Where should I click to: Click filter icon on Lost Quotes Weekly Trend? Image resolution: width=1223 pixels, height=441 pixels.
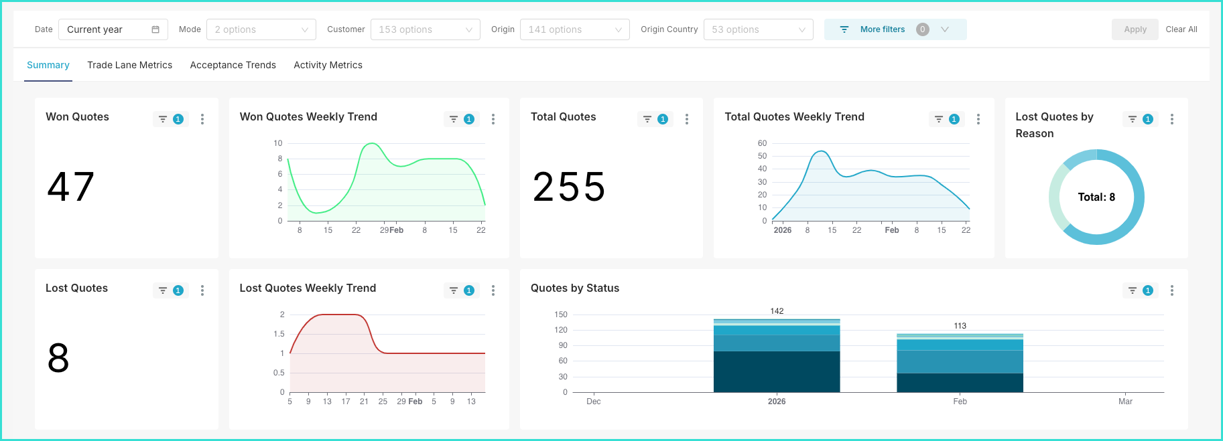[454, 290]
